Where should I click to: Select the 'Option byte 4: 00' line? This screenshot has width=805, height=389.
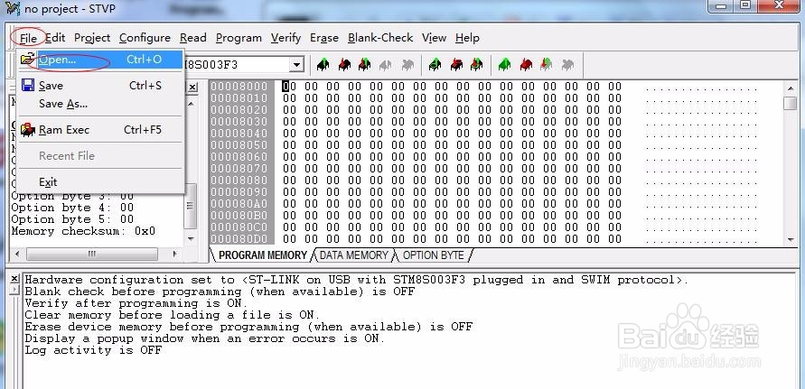(72, 208)
